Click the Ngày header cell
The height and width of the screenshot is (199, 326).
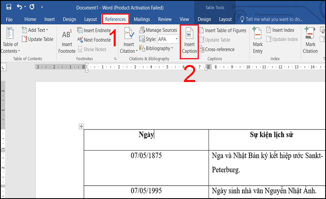point(146,140)
